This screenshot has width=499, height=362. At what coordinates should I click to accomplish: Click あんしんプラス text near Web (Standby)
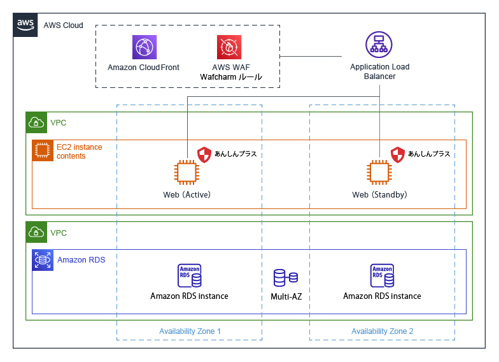429,154
